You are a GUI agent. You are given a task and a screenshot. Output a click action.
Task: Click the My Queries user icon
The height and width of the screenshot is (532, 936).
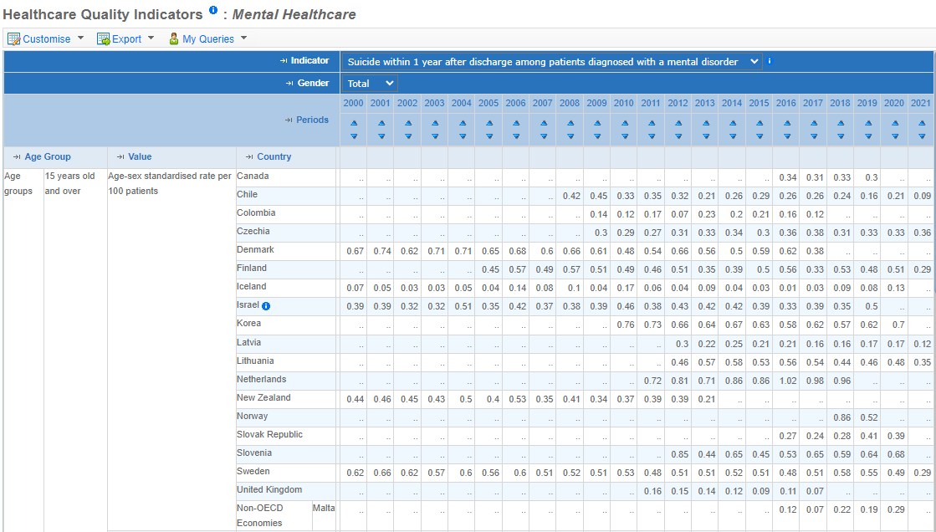174,38
